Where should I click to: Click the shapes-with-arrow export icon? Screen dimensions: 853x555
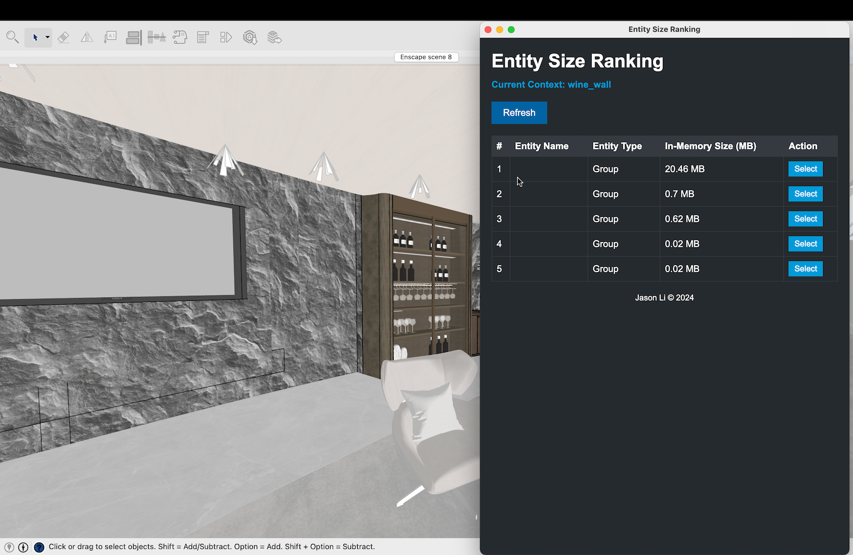pos(226,37)
